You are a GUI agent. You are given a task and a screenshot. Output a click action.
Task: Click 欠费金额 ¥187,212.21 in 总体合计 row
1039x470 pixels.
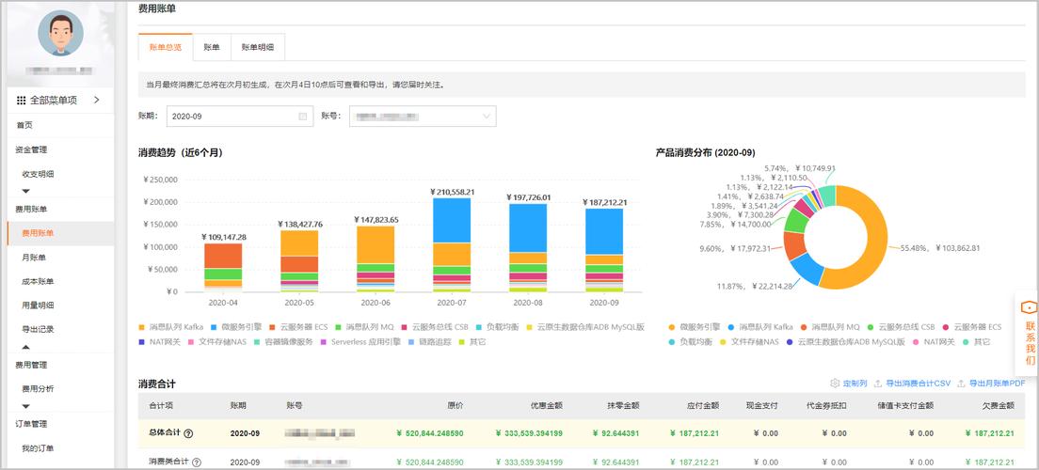(988, 433)
